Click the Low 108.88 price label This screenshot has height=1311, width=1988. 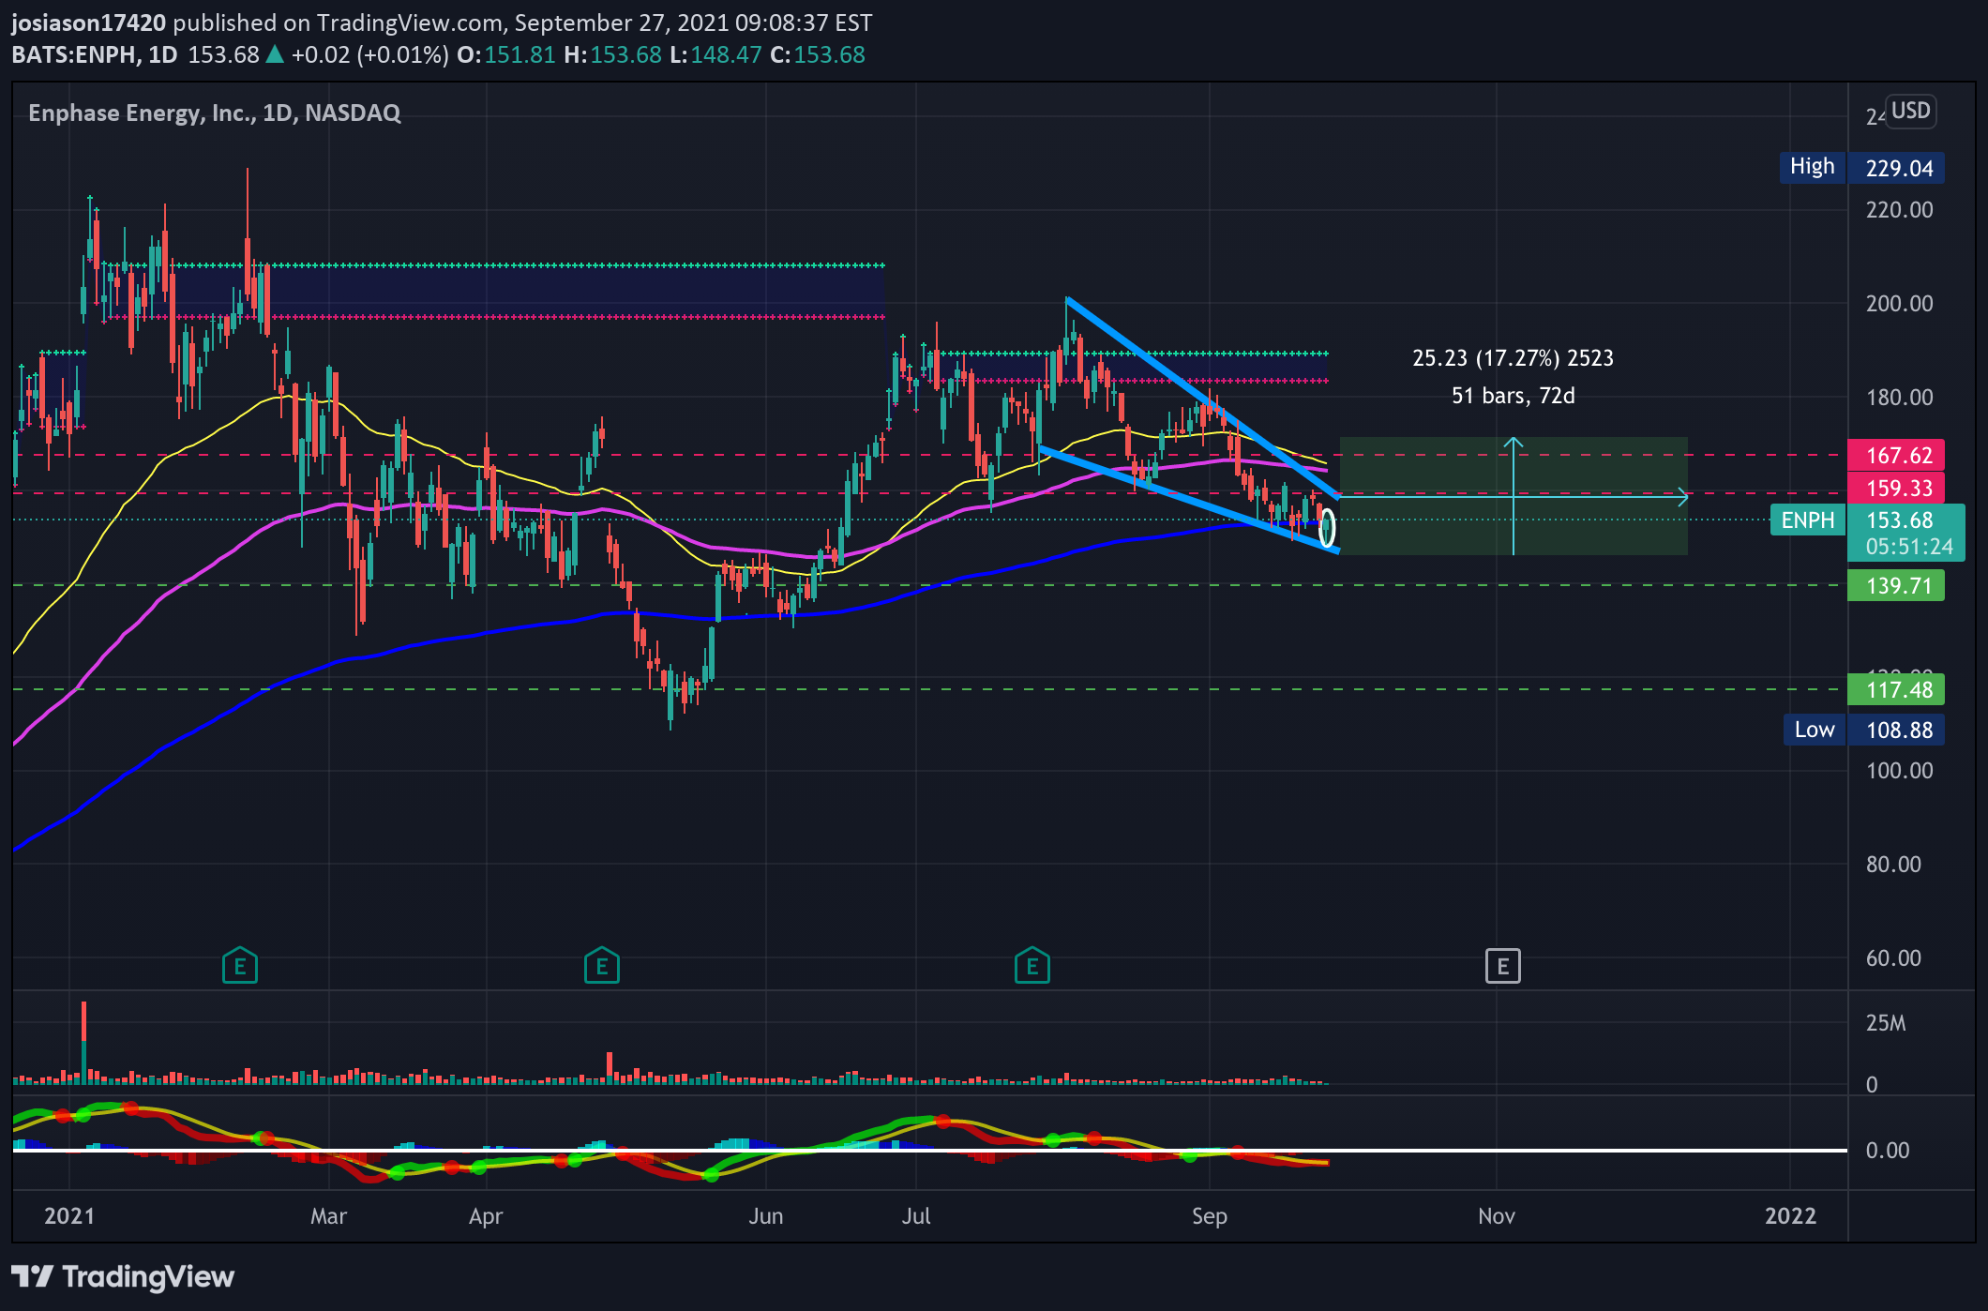click(1863, 730)
